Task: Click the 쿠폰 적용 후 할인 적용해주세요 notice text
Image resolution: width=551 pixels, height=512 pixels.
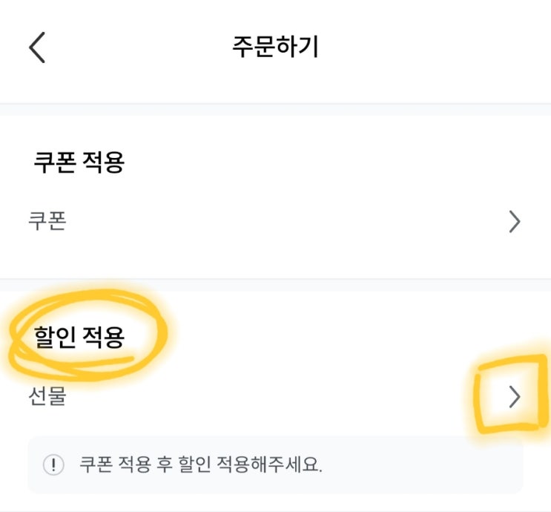Action: [201, 465]
